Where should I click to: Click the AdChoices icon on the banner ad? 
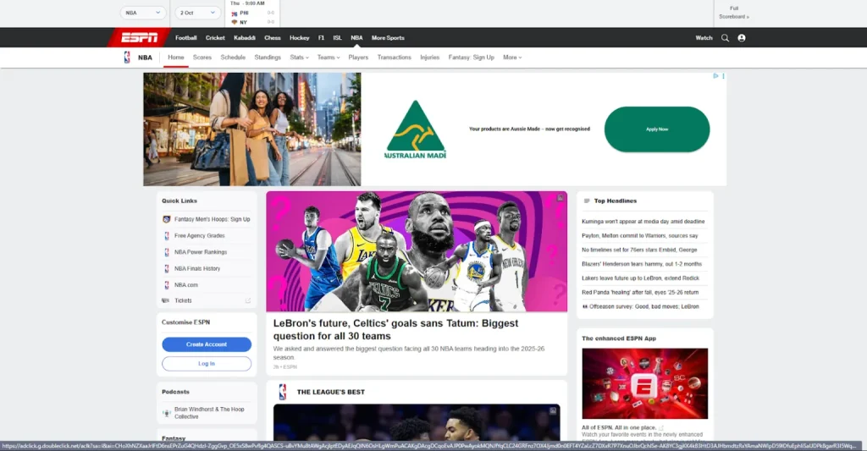tap(716, 76)
